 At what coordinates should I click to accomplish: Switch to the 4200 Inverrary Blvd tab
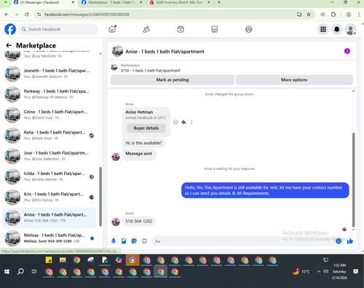pos(179,2)
